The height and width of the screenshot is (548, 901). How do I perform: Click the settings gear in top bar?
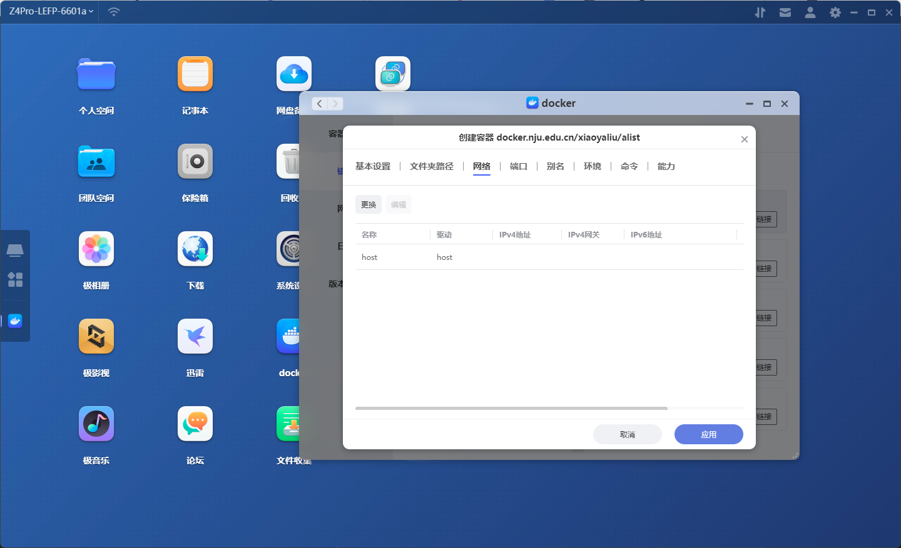[x=835, y=12]
